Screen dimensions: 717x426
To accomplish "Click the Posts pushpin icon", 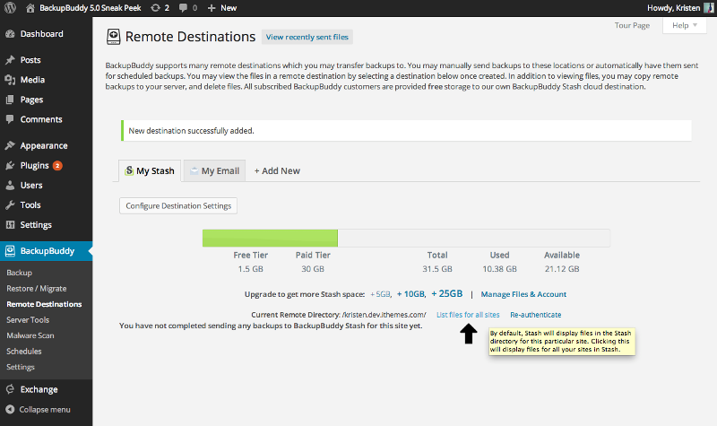I will [x=10, y=60].
